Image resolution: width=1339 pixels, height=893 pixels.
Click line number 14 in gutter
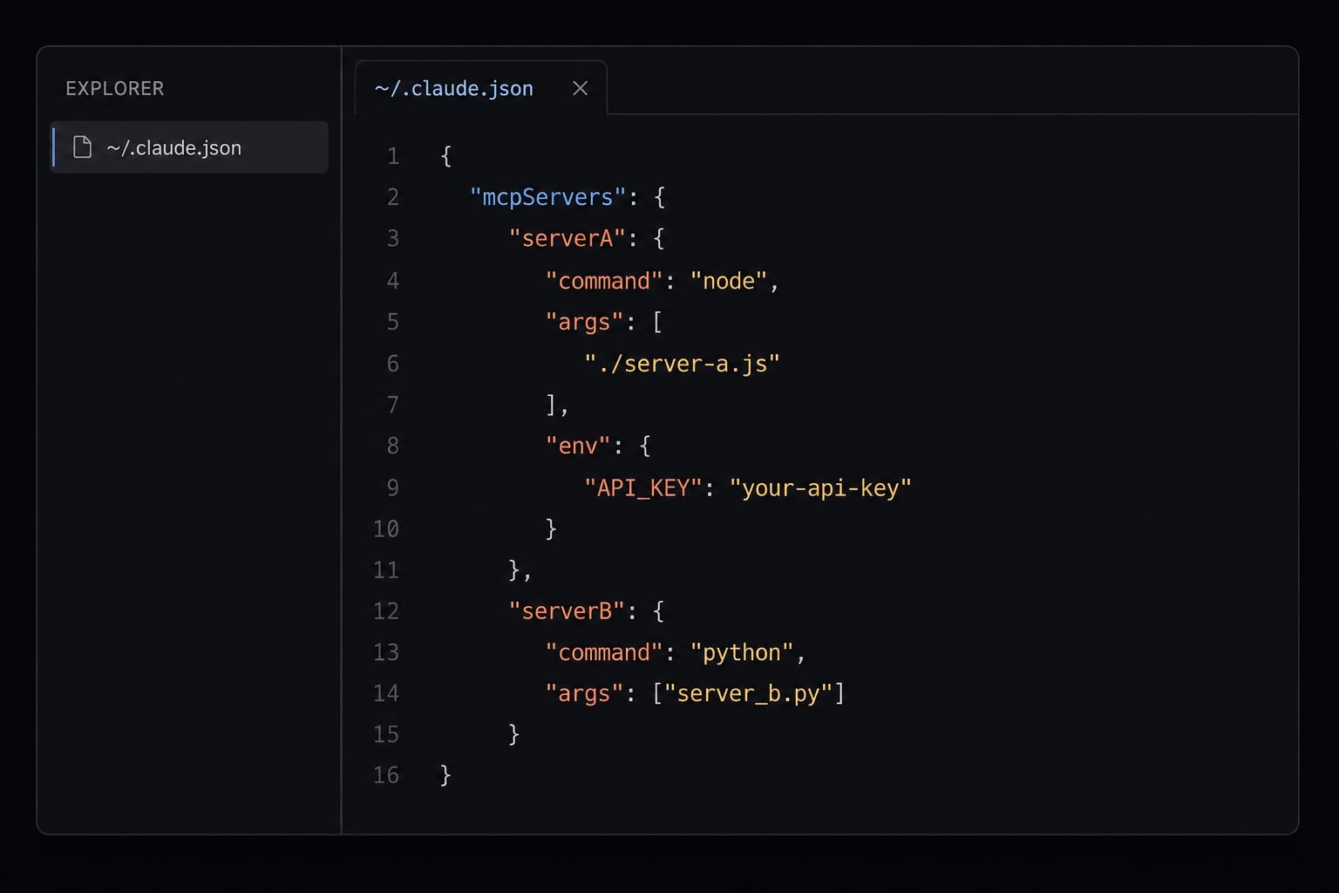click(386, 693)
